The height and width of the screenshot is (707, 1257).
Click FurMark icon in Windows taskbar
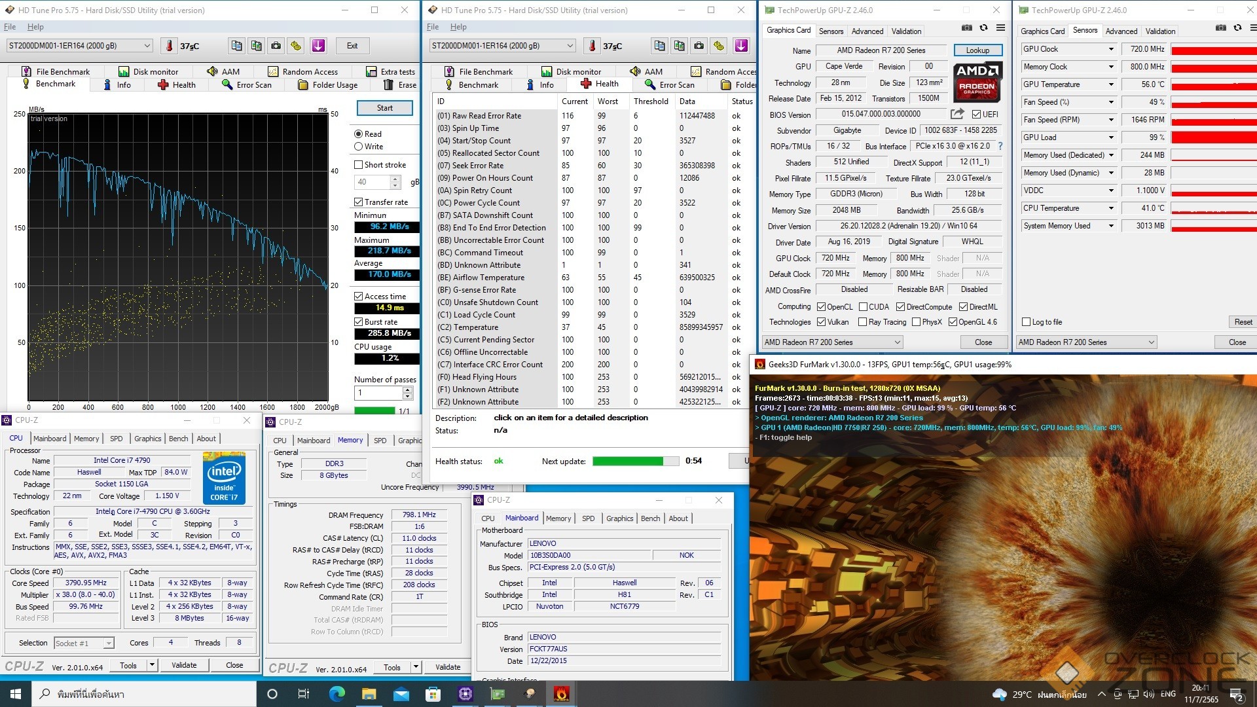[561, 694]
